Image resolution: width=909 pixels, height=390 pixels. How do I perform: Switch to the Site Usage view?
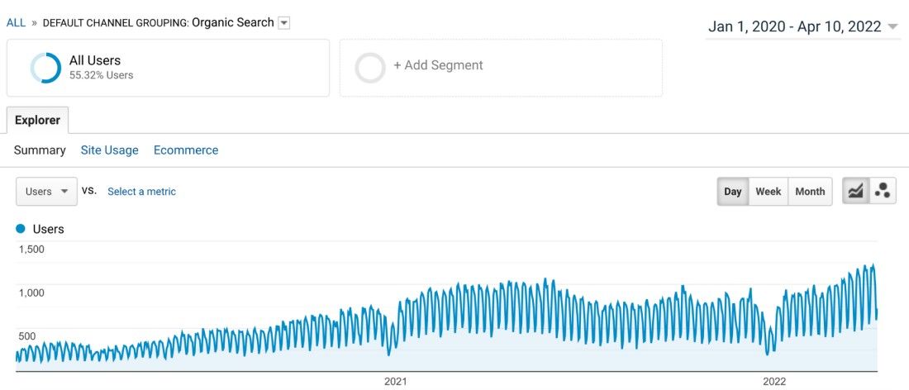pyautogui.click(x=109, y=150)
